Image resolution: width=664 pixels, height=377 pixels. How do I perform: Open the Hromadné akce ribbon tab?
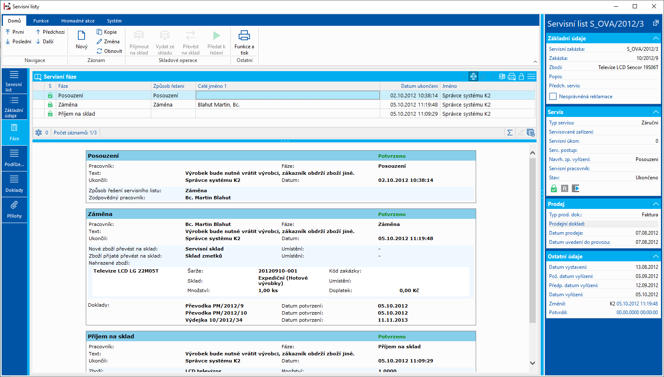tap(78, 21)
